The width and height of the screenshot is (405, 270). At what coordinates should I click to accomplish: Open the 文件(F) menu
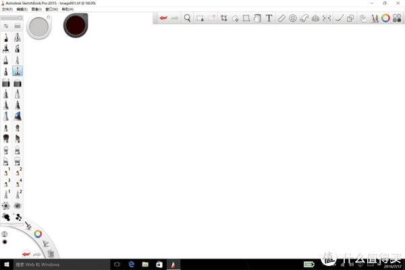7,9
